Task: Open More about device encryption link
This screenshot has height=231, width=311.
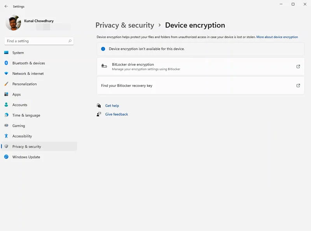Action: (277, 37)
